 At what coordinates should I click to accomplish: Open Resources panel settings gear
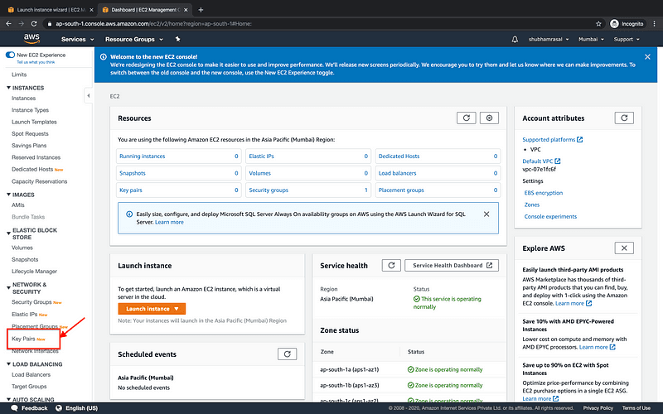[x=489, y=118]
